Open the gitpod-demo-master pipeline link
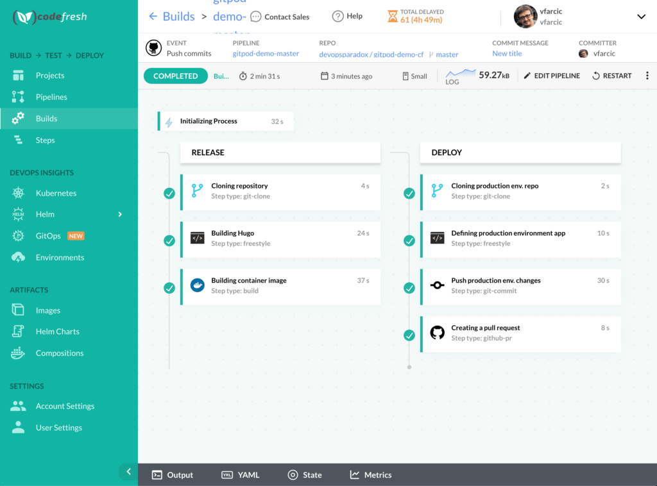The width and height of the screenshot is (657, 486). coord(266,54)
